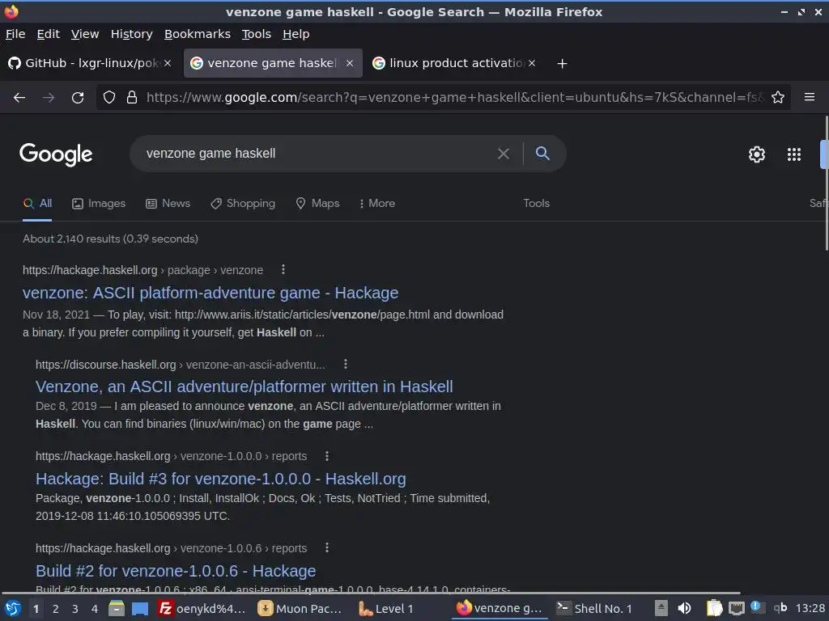Screen dimensions: 829x621
Task: Click the qBittorrent tray icon
Action: coord(780,608)
